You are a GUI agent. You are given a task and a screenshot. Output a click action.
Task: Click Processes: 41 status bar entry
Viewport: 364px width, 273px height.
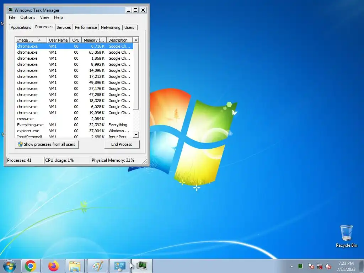click(25, 160)
